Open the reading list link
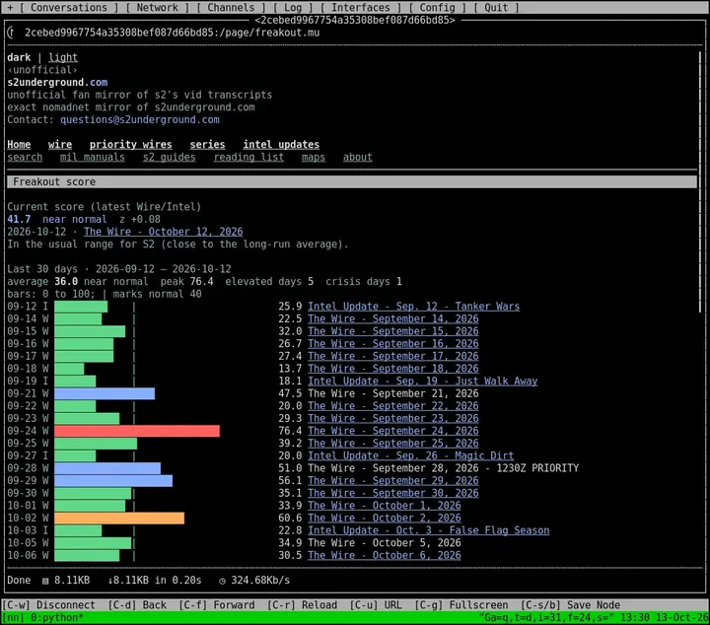Screen dimensions: 710x625 coord(248,157)
